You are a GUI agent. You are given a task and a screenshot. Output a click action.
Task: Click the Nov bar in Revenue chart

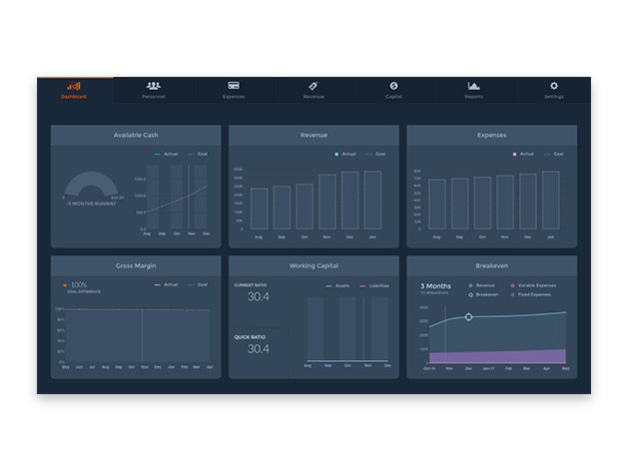coord(327,202)
